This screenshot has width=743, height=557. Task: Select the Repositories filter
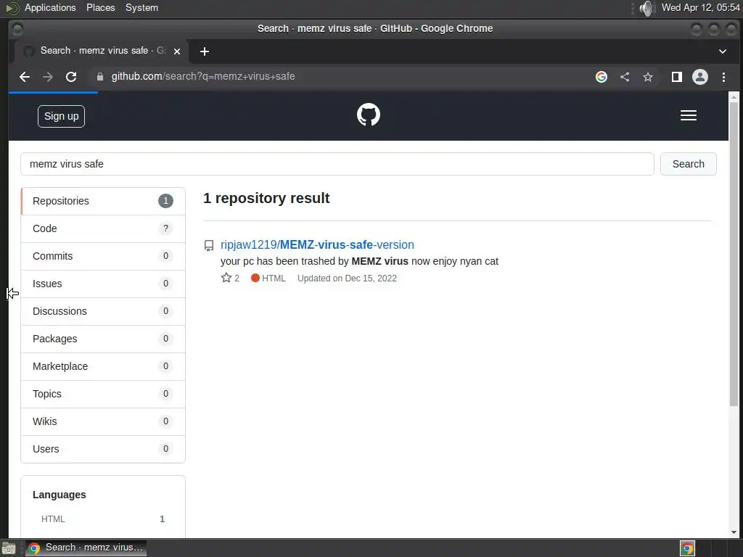pos(103,201)
